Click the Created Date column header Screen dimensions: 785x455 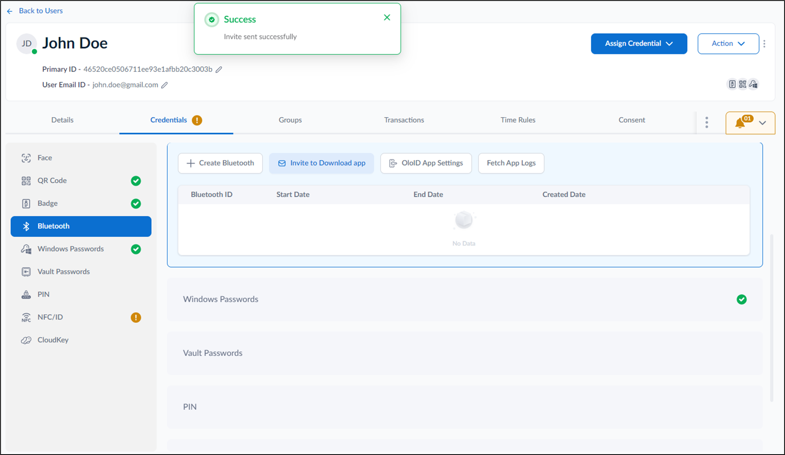pyautogui.click(x=564, y=194)
